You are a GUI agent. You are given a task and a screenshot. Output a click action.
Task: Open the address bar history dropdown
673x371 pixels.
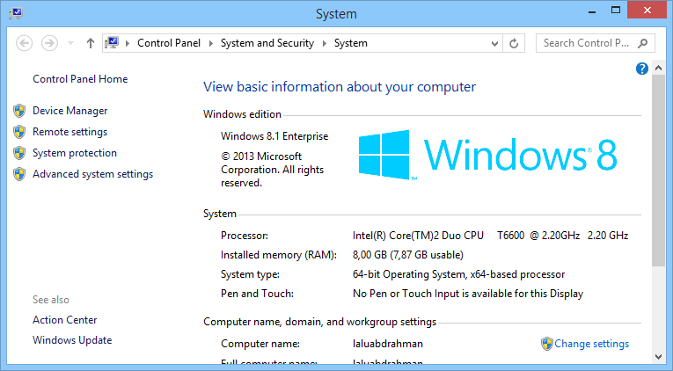coord(494,43)
